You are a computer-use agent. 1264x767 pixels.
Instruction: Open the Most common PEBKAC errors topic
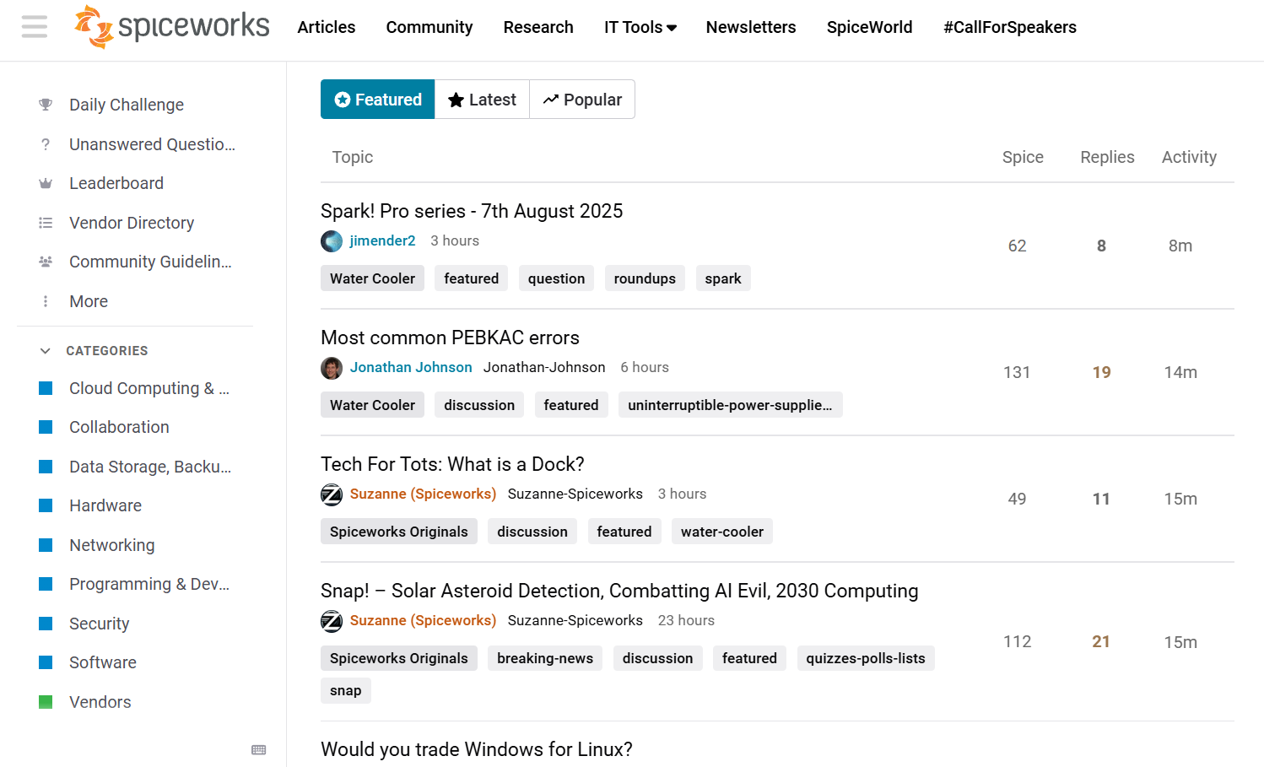(450, 338)
